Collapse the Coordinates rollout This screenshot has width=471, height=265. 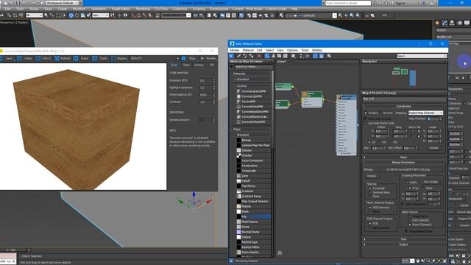click(x=403, y=106)
